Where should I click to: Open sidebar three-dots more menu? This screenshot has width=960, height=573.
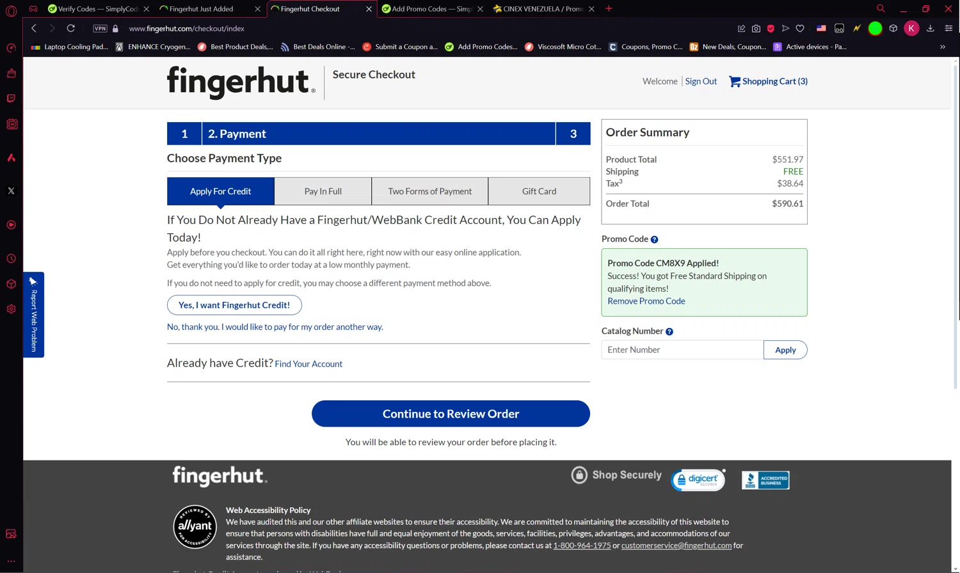(x=11, y=561)
